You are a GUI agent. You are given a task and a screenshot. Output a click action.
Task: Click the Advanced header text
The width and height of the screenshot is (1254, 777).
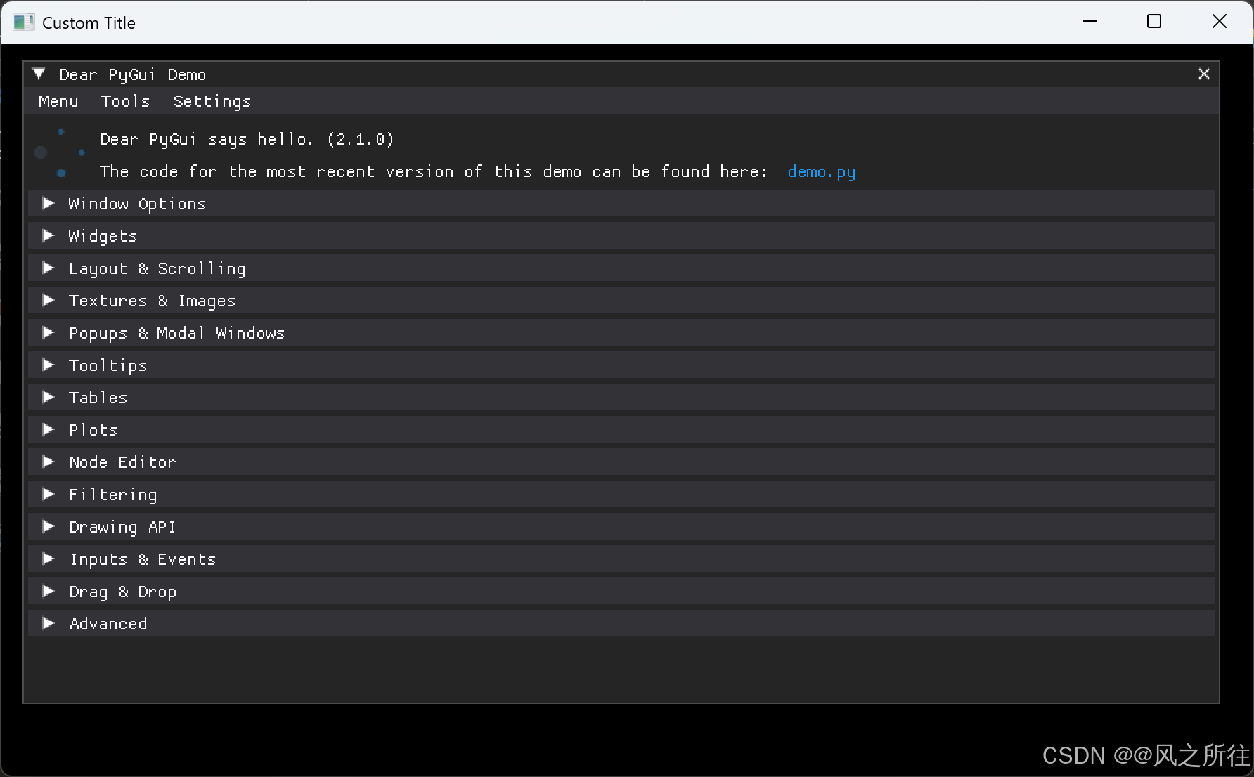[108, 624]
